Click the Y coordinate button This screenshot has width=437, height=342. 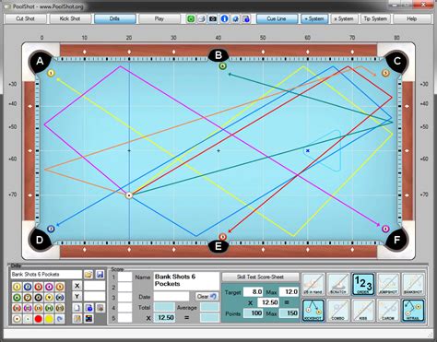[x=77, y=297]
